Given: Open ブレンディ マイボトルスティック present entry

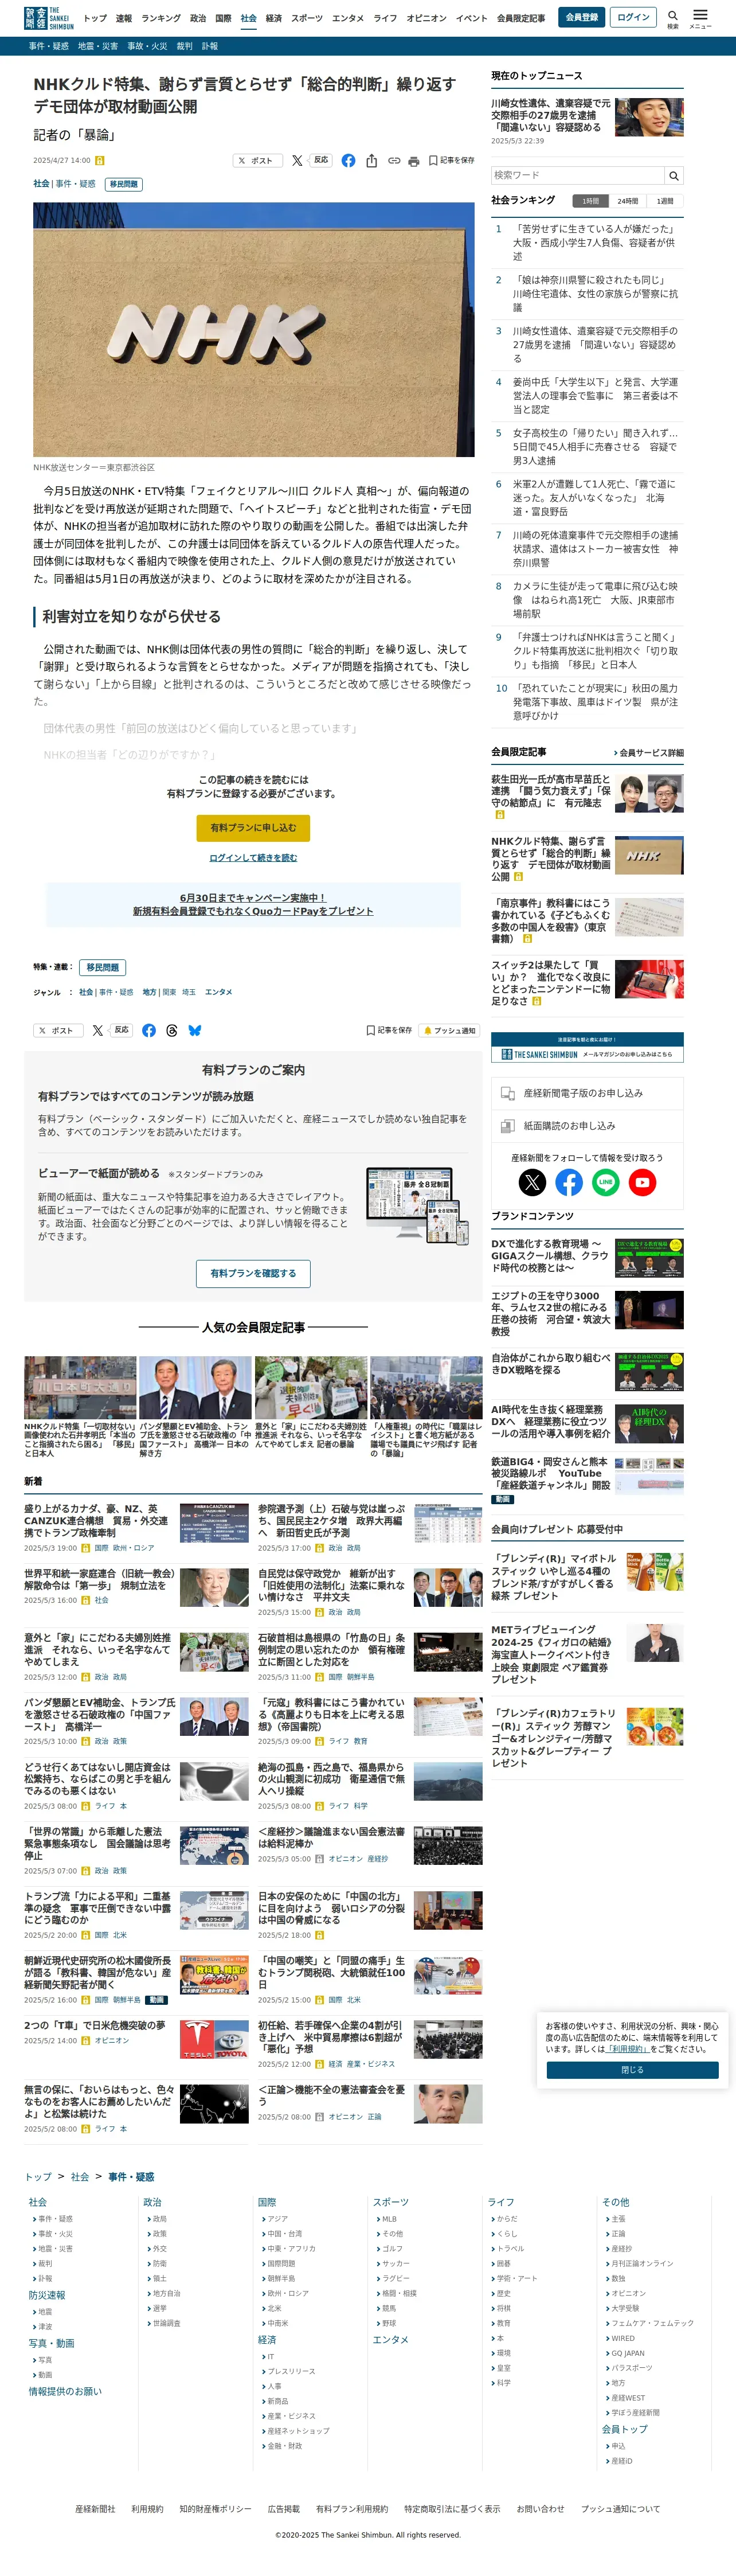Looking at the screenshot, I should tap(554, 1576).
